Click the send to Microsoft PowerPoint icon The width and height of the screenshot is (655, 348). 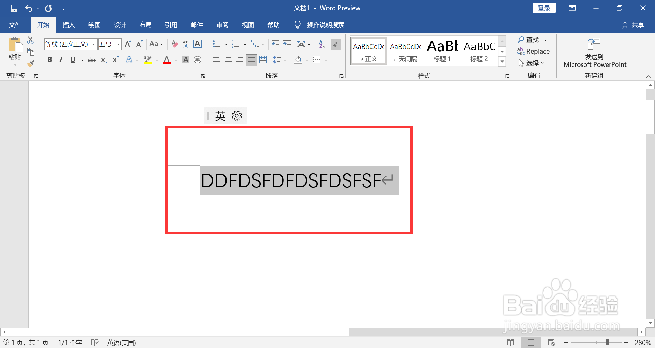594,44
